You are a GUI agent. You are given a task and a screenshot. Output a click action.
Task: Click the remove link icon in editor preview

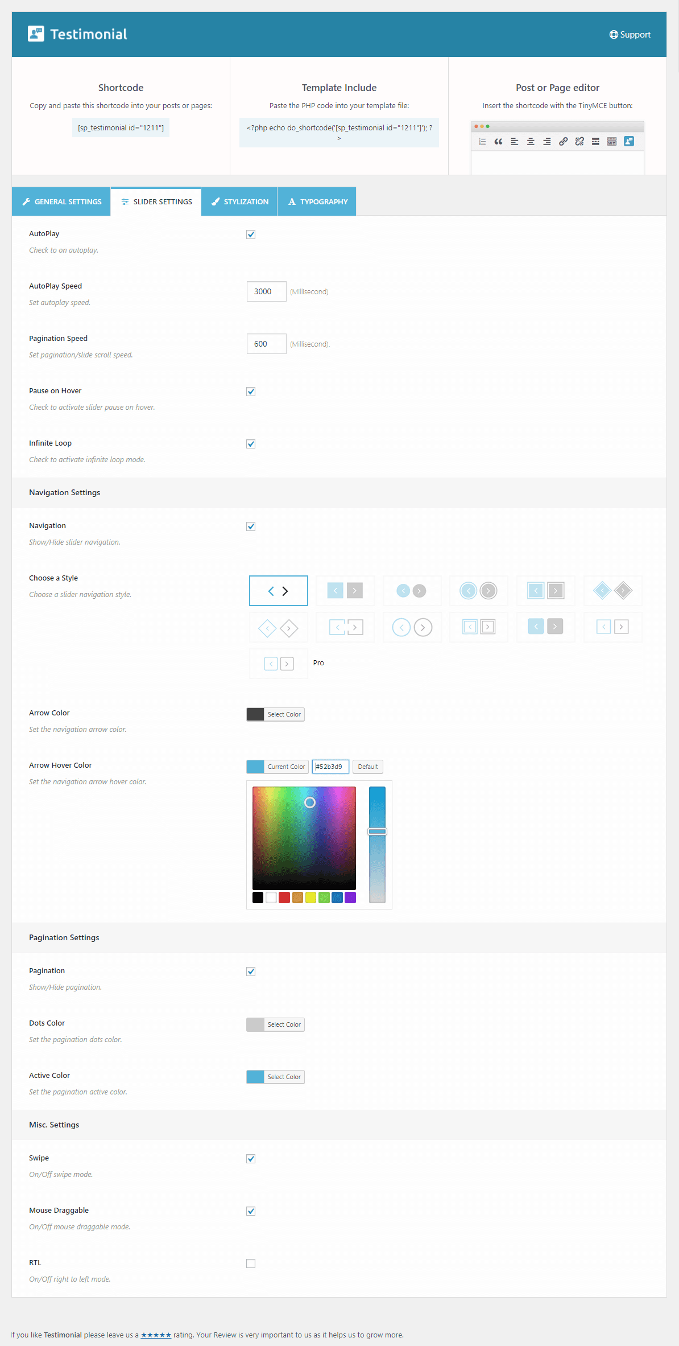point(579,142)
